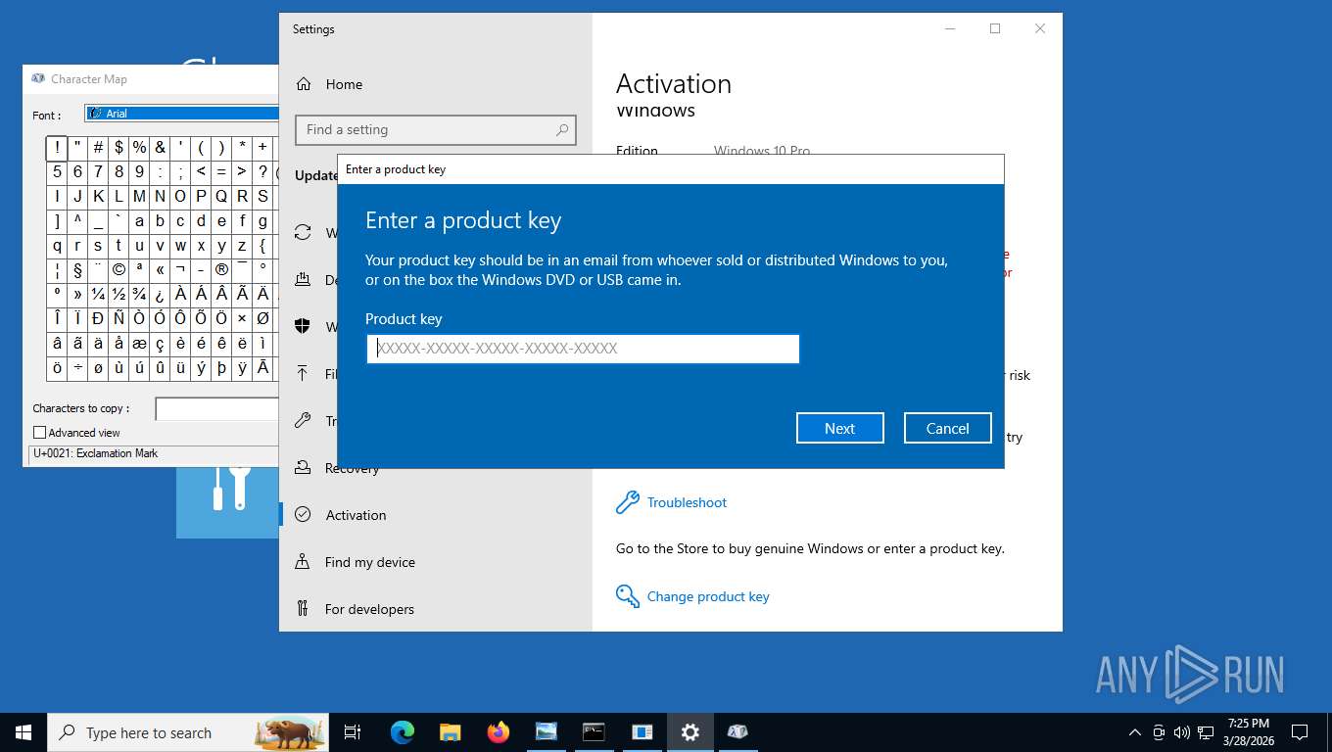Select the Windows Security shield icon

(304, 327)
